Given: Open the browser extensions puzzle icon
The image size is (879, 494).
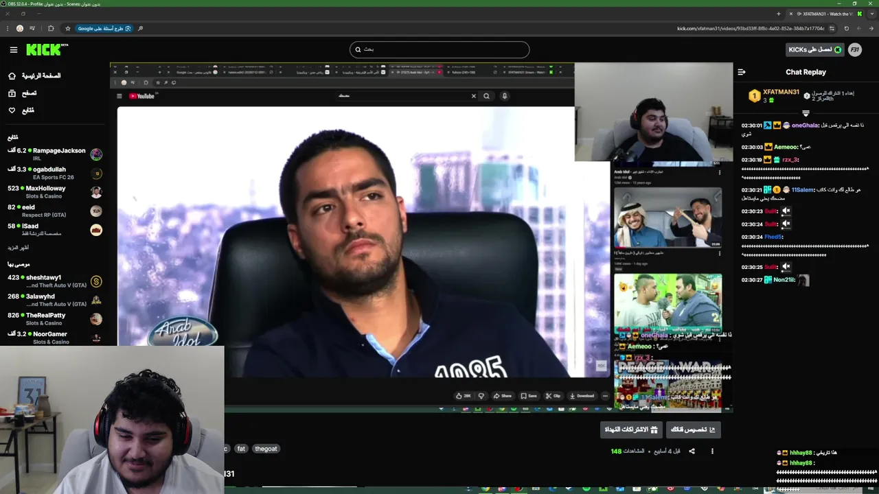Looking at the screenshot, I should click(x=51, y=28).
